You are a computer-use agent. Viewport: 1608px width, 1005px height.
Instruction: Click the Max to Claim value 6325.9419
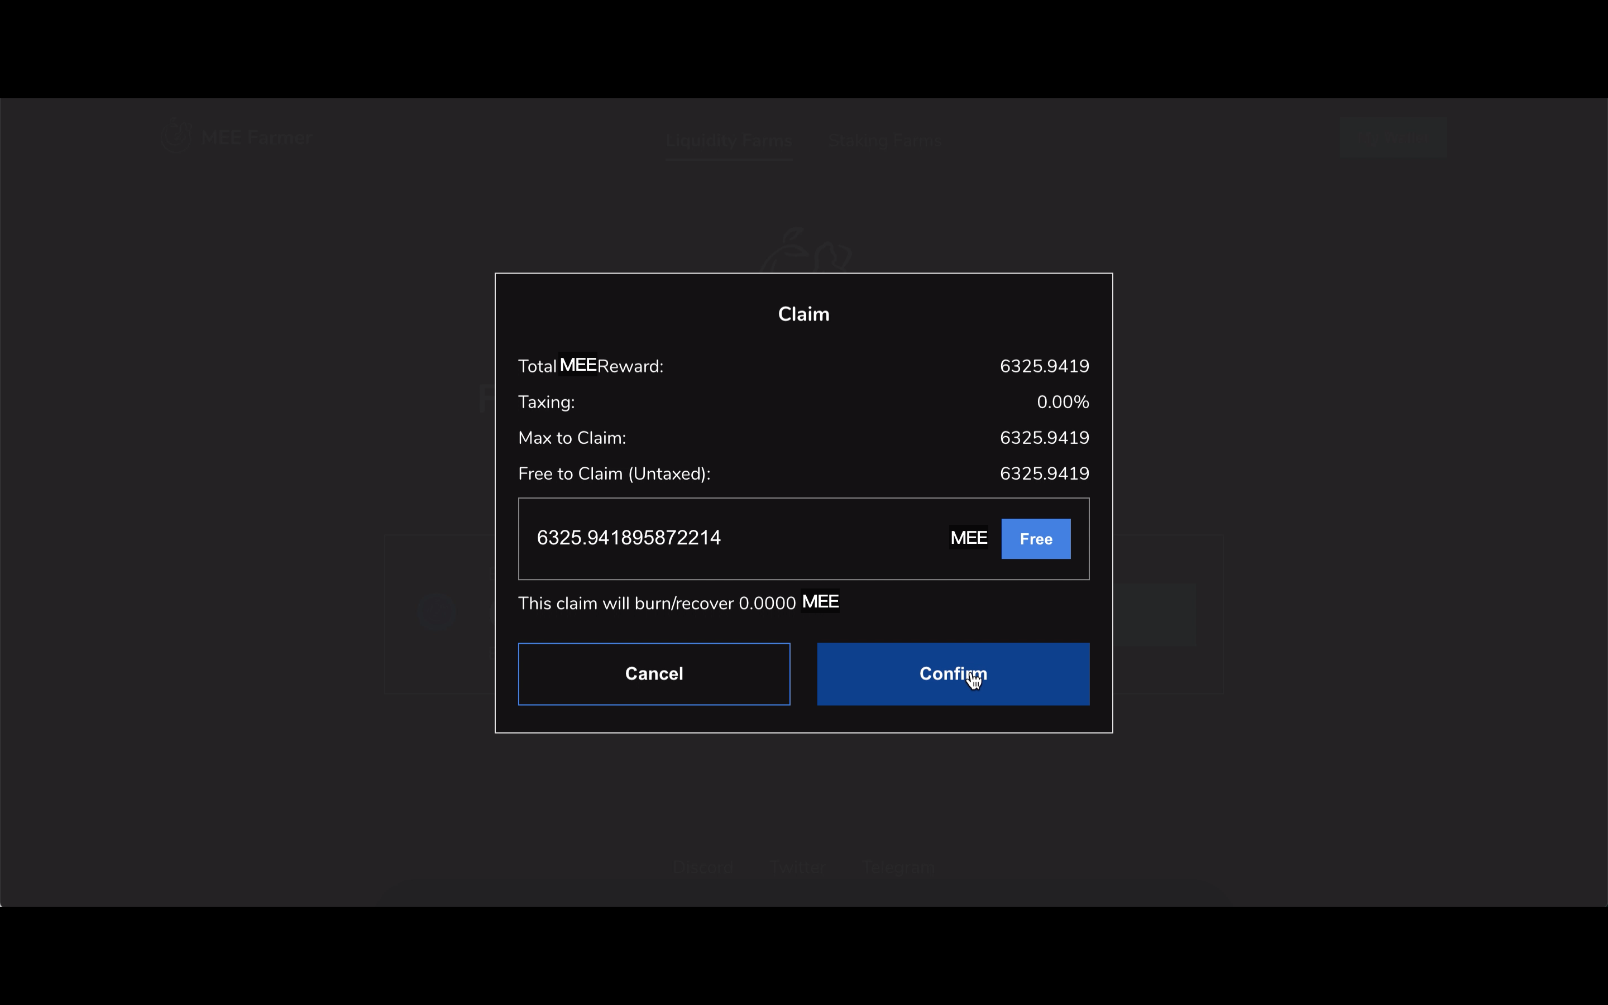pyautogui.click(x=1044, y=438)
